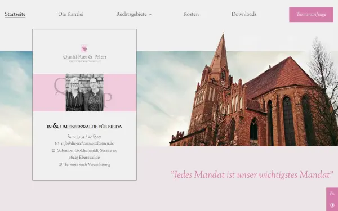This screenshot has height=211, width=338.
Task: Click the info@ email address link
Action: click(x=87, y=143)
